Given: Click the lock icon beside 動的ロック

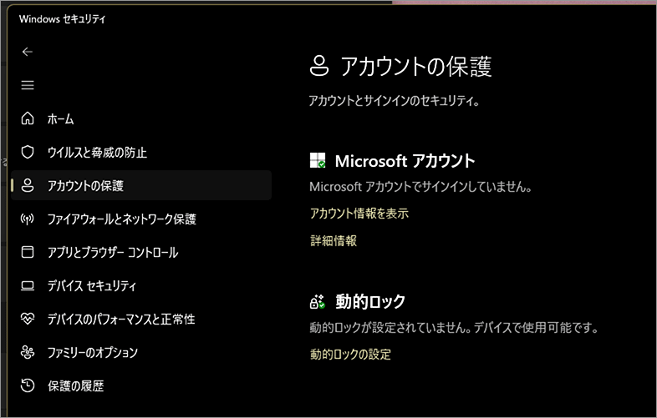Looking at the screenshot, I should pyautogui.click(x=318, y=301).
